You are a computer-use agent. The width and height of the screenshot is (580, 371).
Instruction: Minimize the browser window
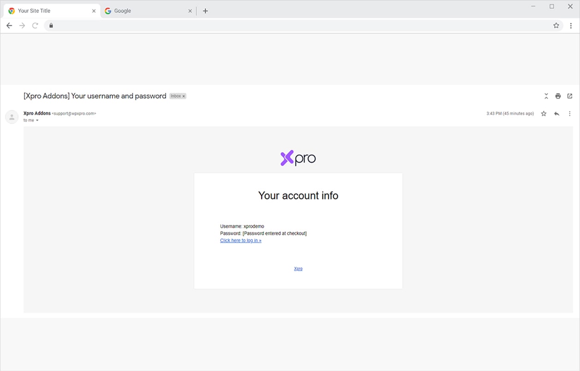tap(533, 6)
